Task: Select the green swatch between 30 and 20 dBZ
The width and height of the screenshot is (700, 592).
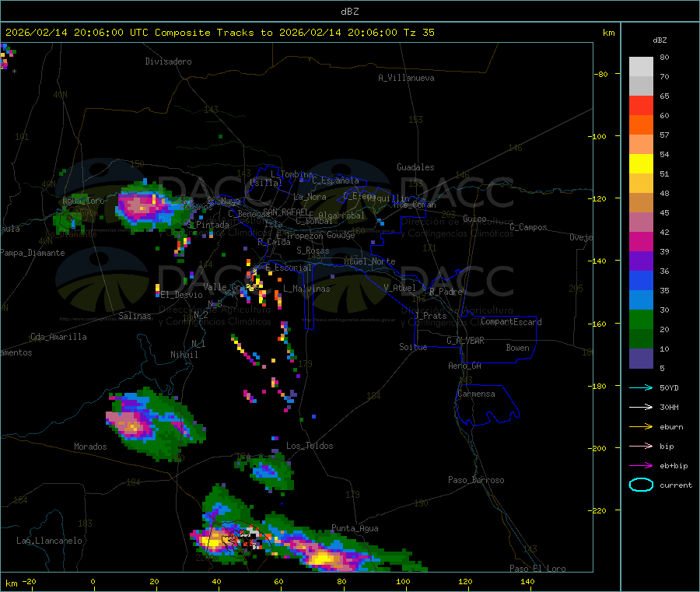Action: coord(641,320)
